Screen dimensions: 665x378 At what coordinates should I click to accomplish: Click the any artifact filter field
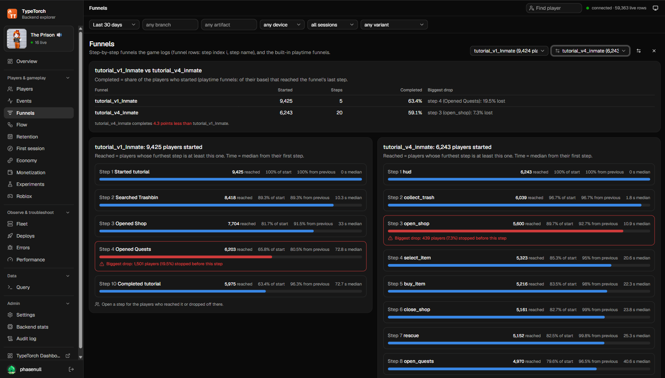pyautogui.click(x=229, y=25)
